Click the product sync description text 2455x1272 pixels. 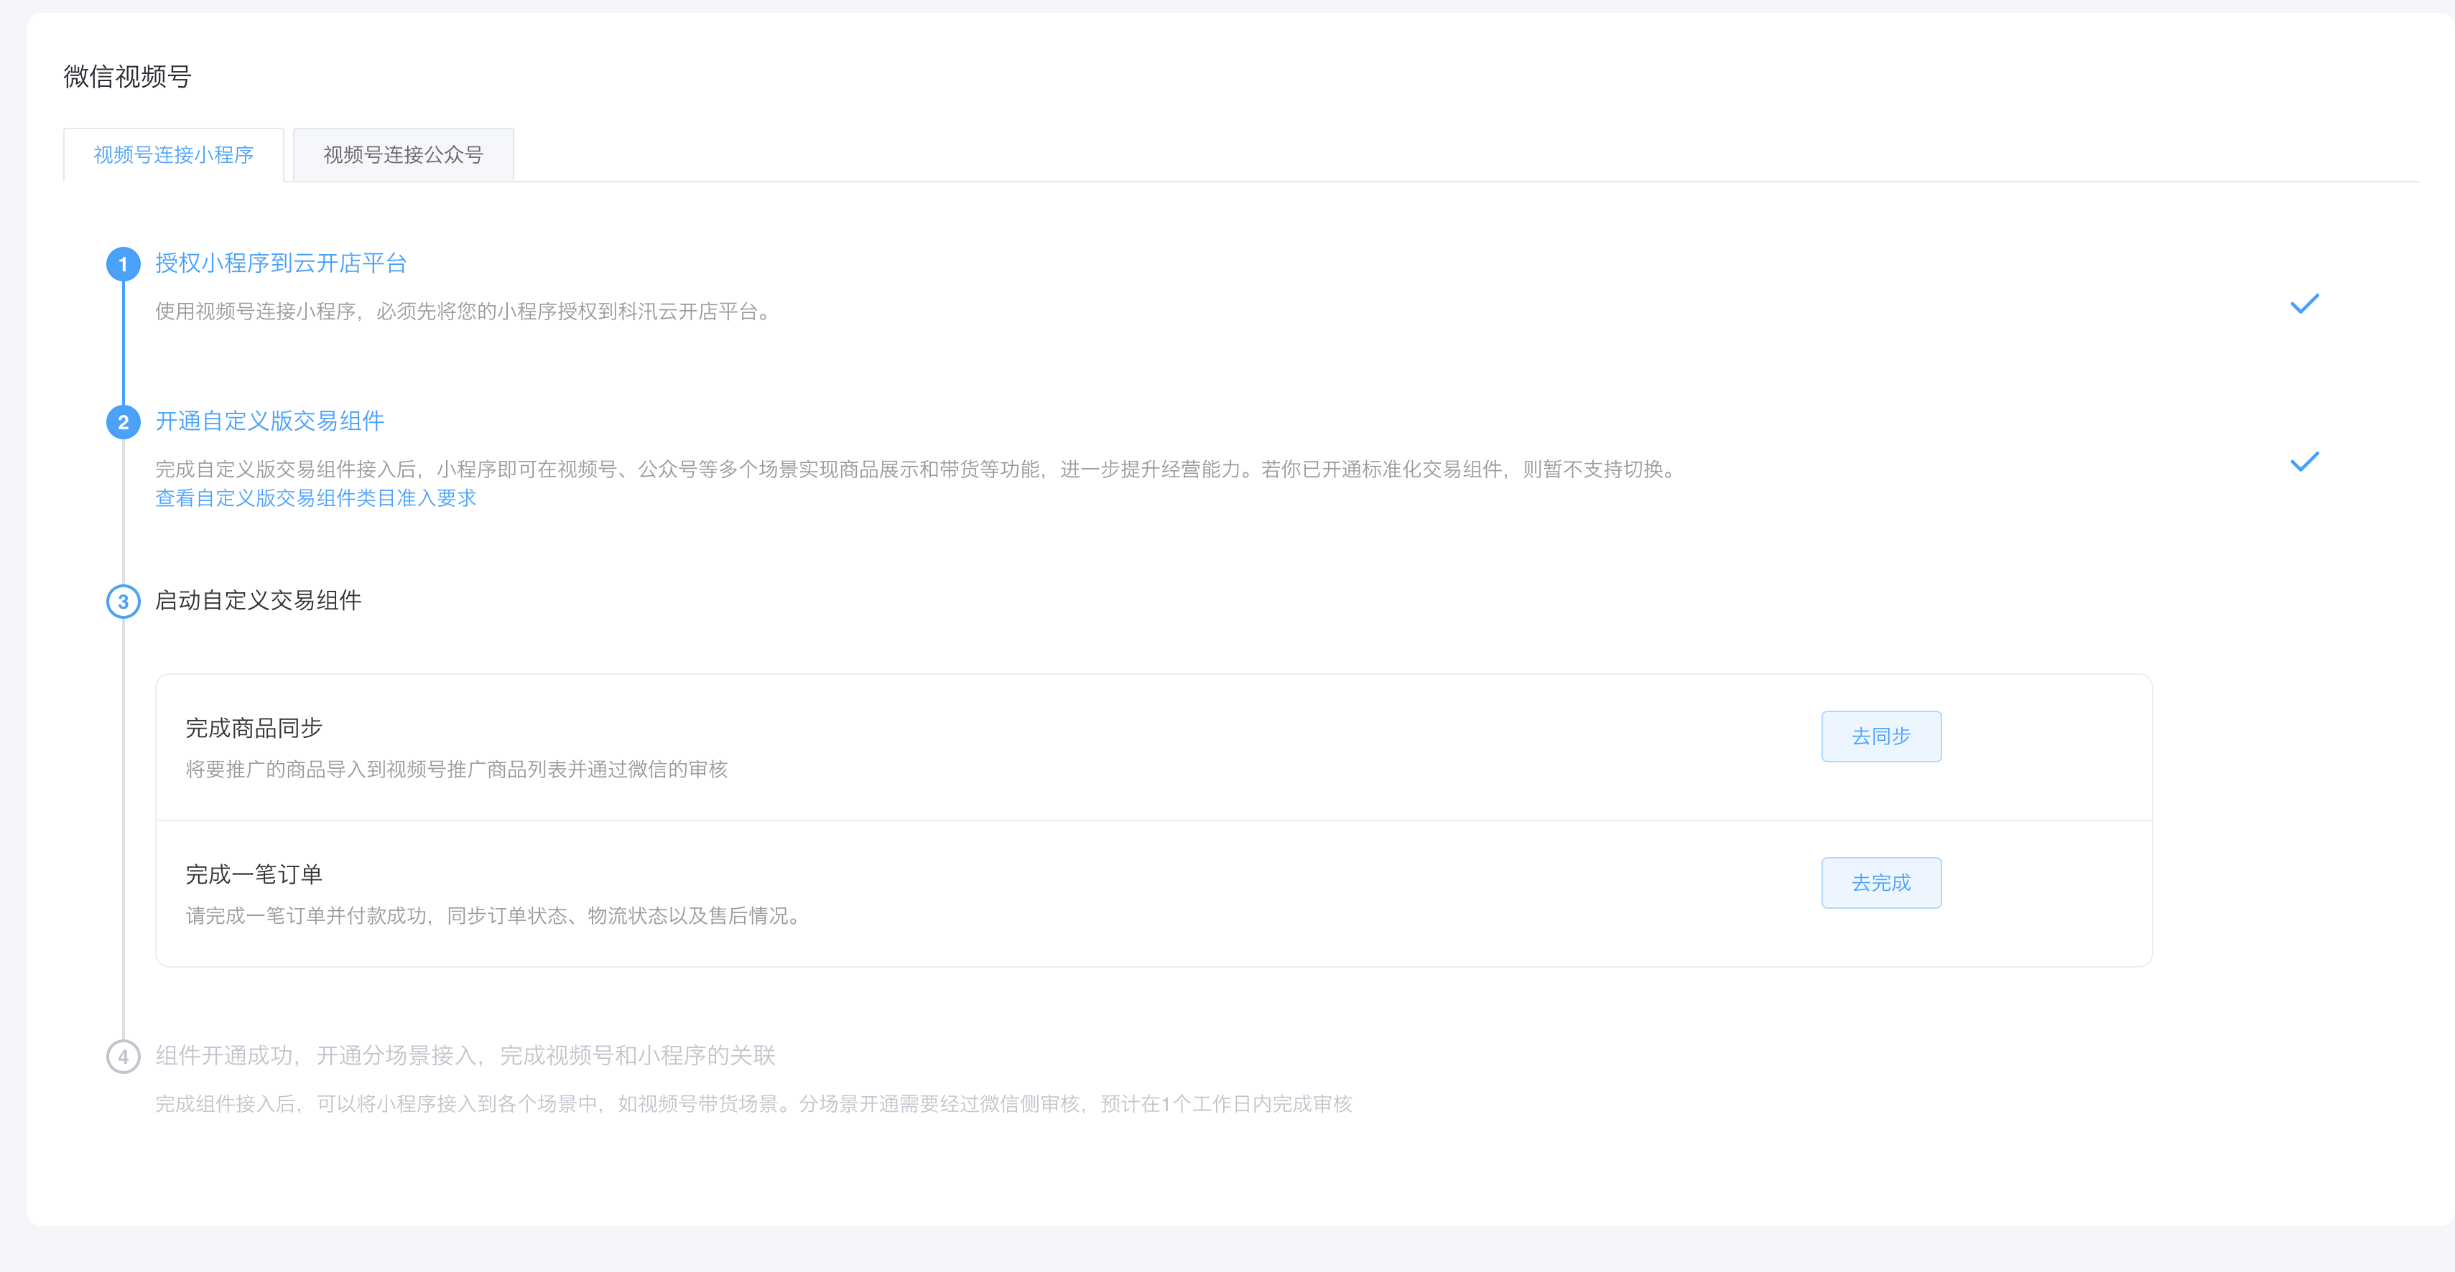tap(457, 769)
